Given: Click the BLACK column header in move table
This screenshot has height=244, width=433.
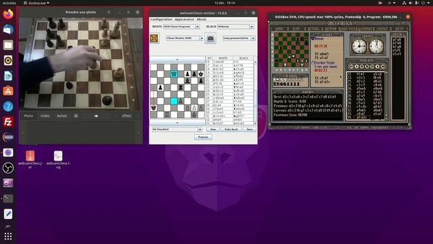Looking at the screenshot, I should (x=244, y=58).
